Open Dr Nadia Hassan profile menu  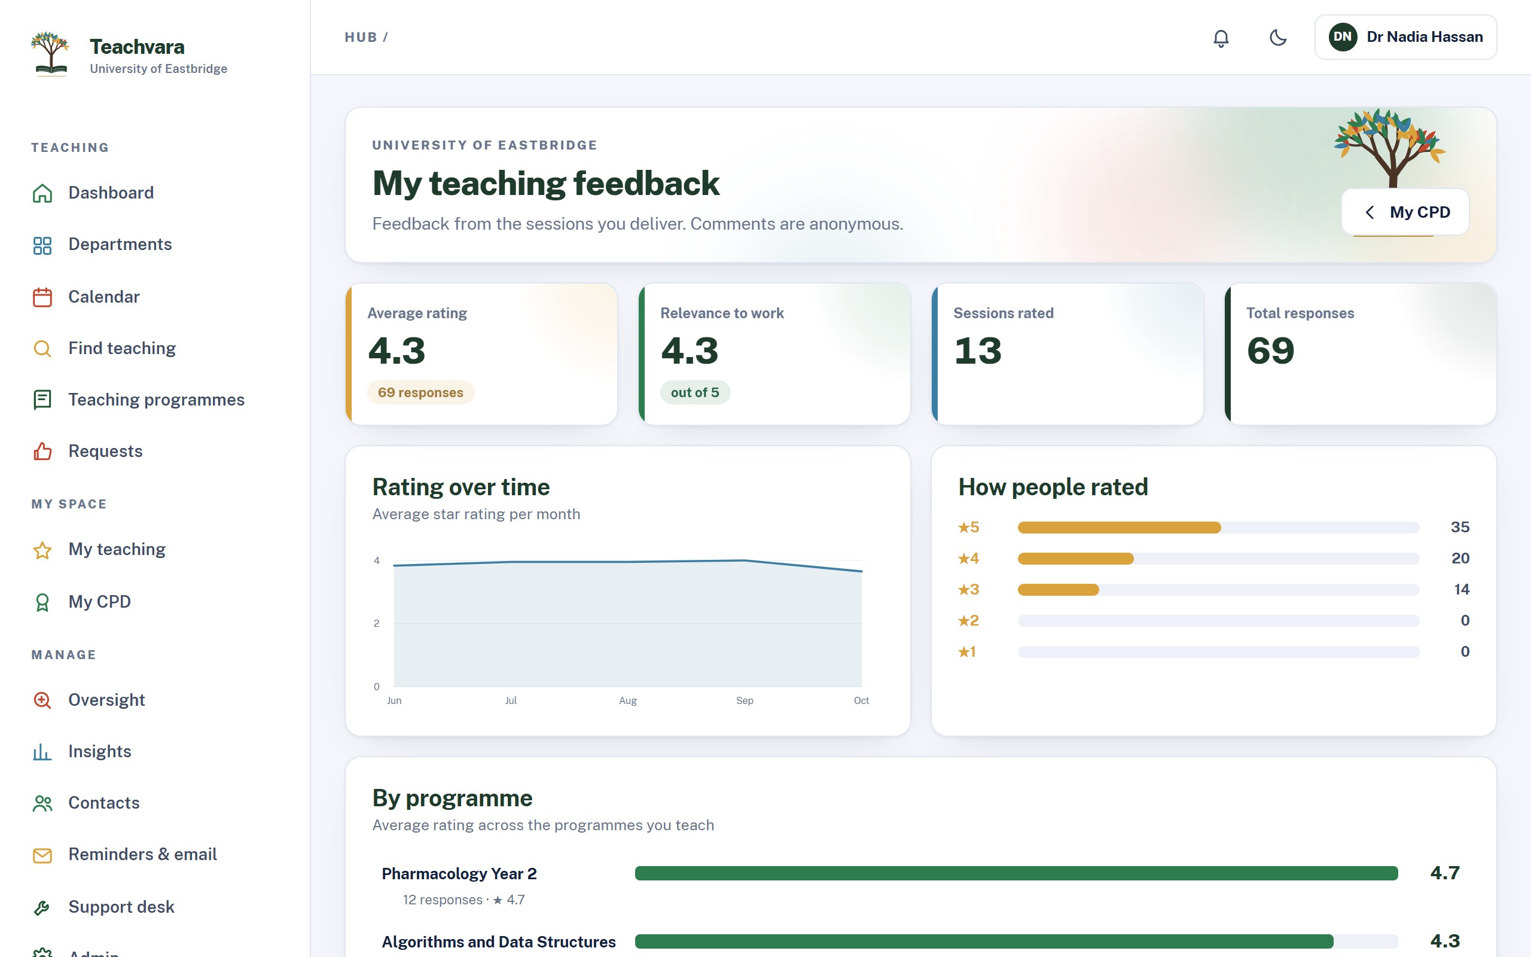(x=1405, y=37)
